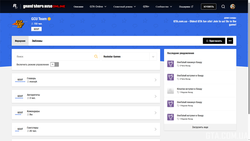Click the Kinarise avatar in notifications
Viewport: 250px width, 141px height.
(x=171, y=91)
